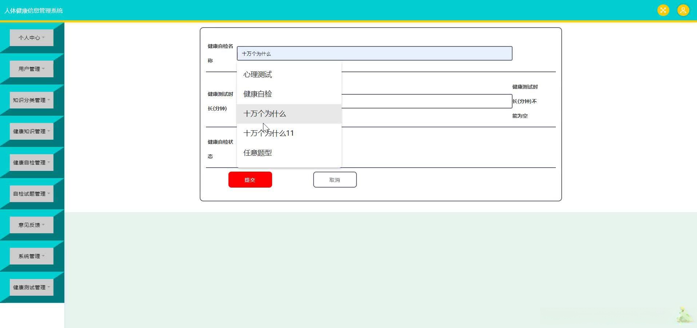Image resolution: width=697 pixels, height=328 pixels.
Task: Select 心理测试 option in dropdown list
Action: [x=289, y=74]
